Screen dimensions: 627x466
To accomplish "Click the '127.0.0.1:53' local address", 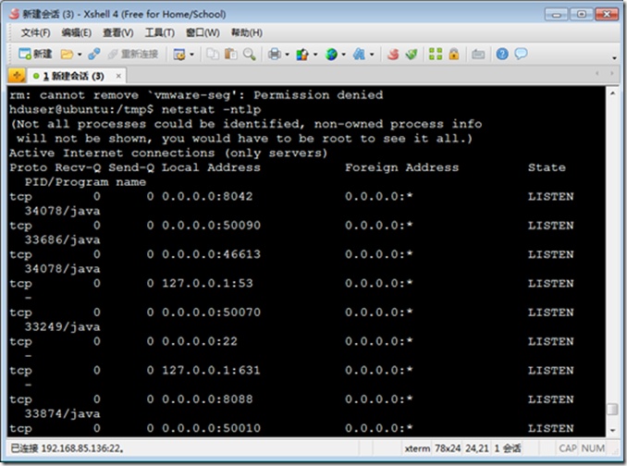I will coord(207,283).
